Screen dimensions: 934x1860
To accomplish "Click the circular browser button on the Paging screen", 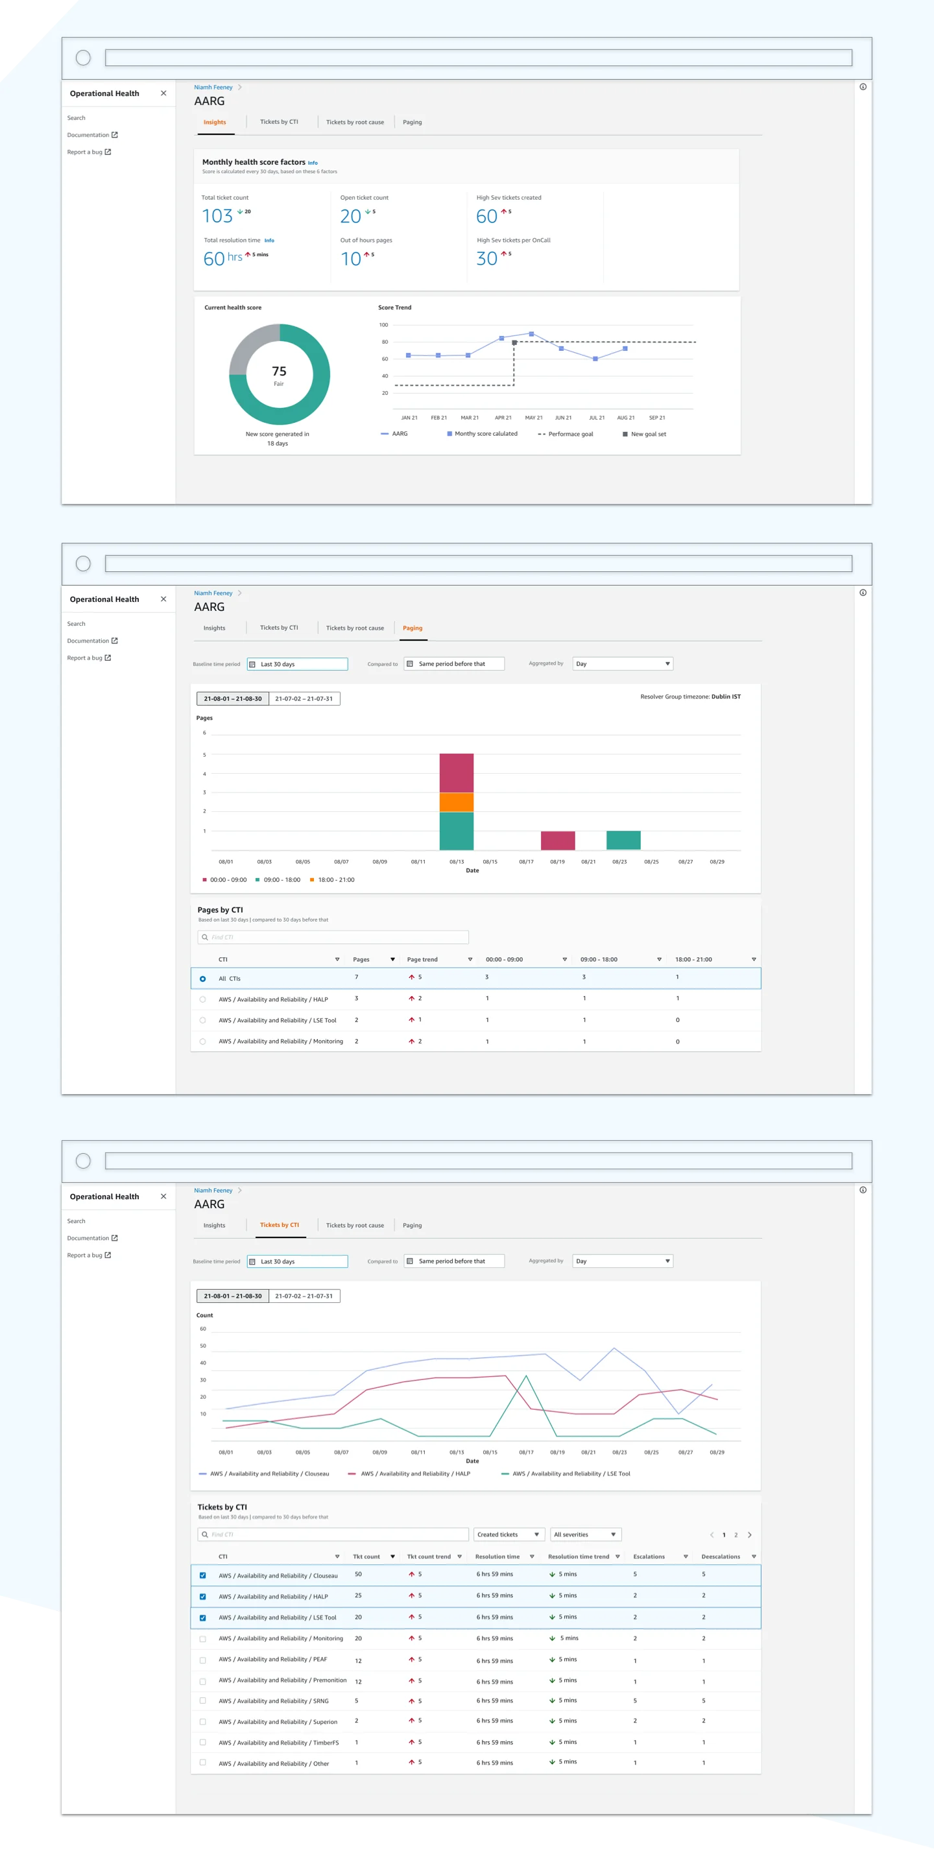I will pos(83,564).
